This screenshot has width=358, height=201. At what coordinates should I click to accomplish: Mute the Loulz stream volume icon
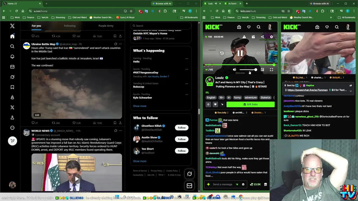234,70
